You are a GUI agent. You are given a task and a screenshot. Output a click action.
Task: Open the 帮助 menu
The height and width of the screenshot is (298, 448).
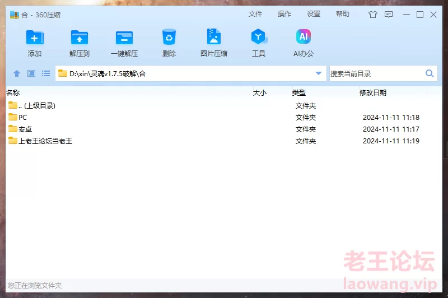pos(343,14)
